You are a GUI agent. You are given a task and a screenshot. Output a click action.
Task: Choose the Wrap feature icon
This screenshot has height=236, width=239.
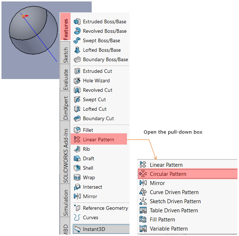tap(77, 177)
